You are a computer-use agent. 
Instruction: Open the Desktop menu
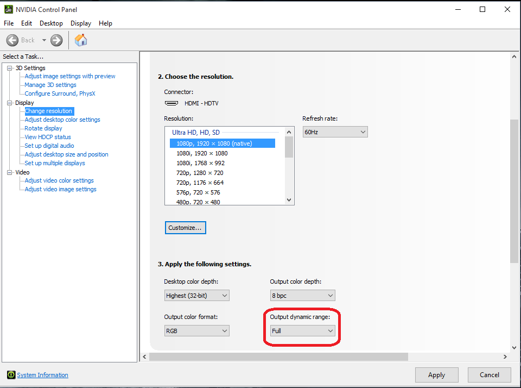pos(51,23)
